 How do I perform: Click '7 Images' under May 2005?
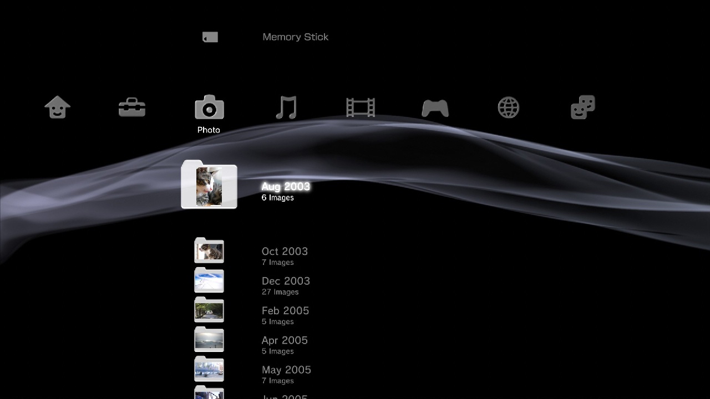(278, 381)
